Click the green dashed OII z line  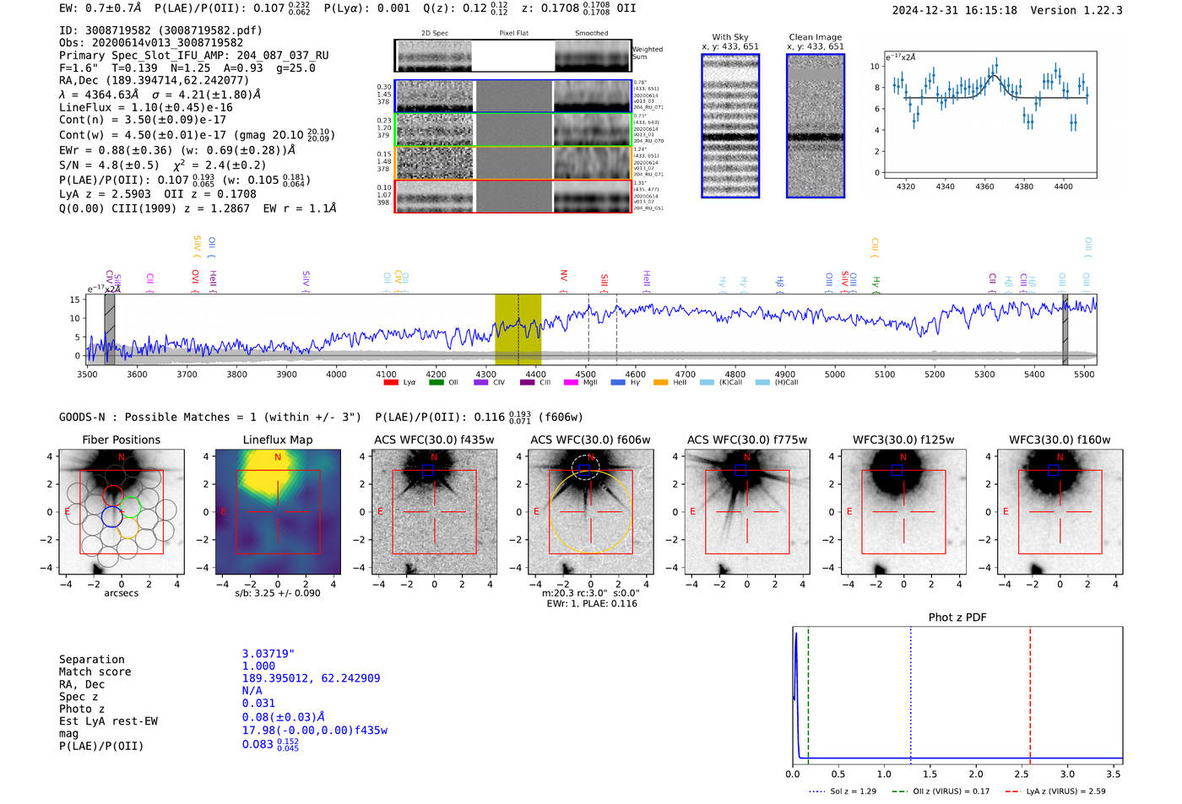click(x=808, y=696)
